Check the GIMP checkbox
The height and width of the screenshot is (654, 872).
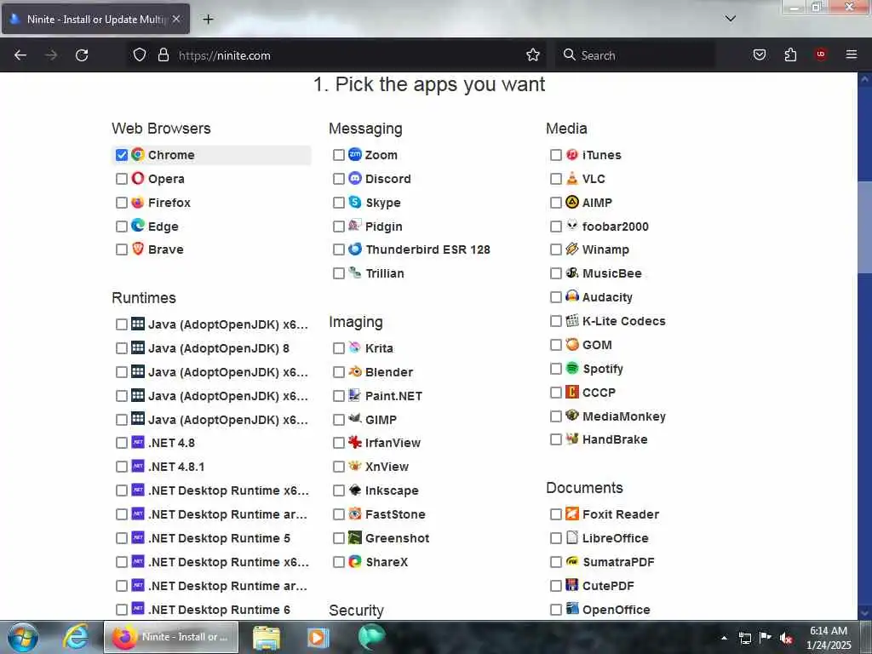[339, 419]
